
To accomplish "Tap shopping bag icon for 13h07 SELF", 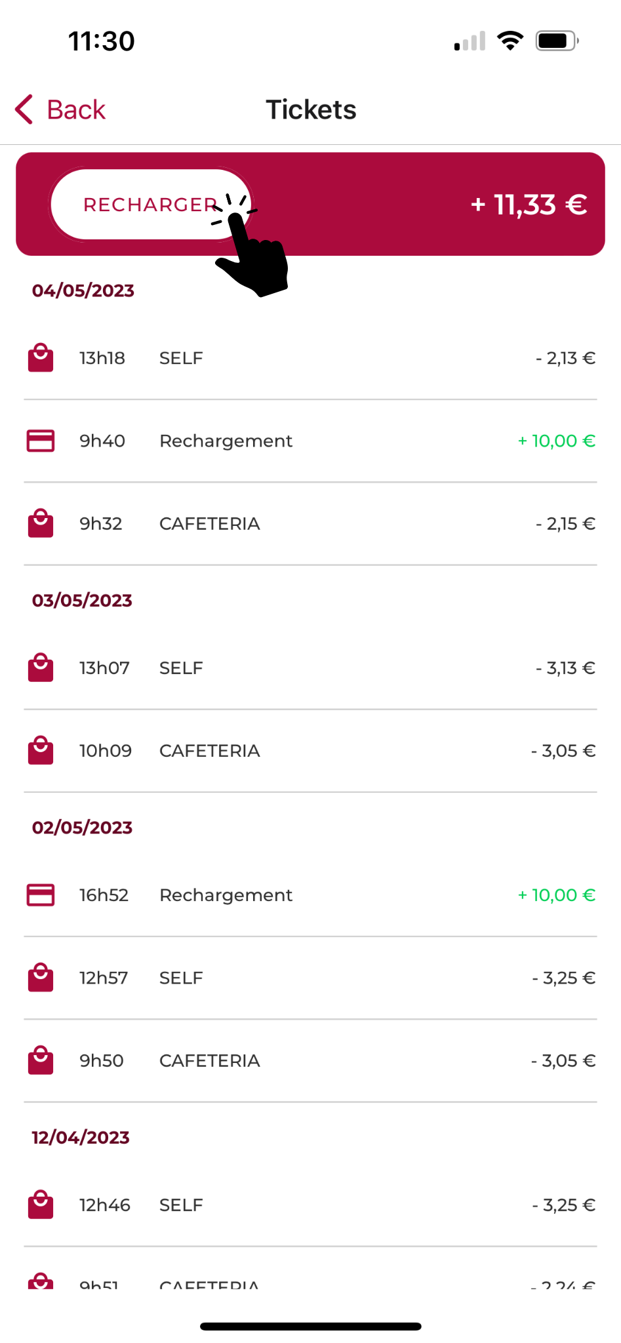I will click(41, 668).
